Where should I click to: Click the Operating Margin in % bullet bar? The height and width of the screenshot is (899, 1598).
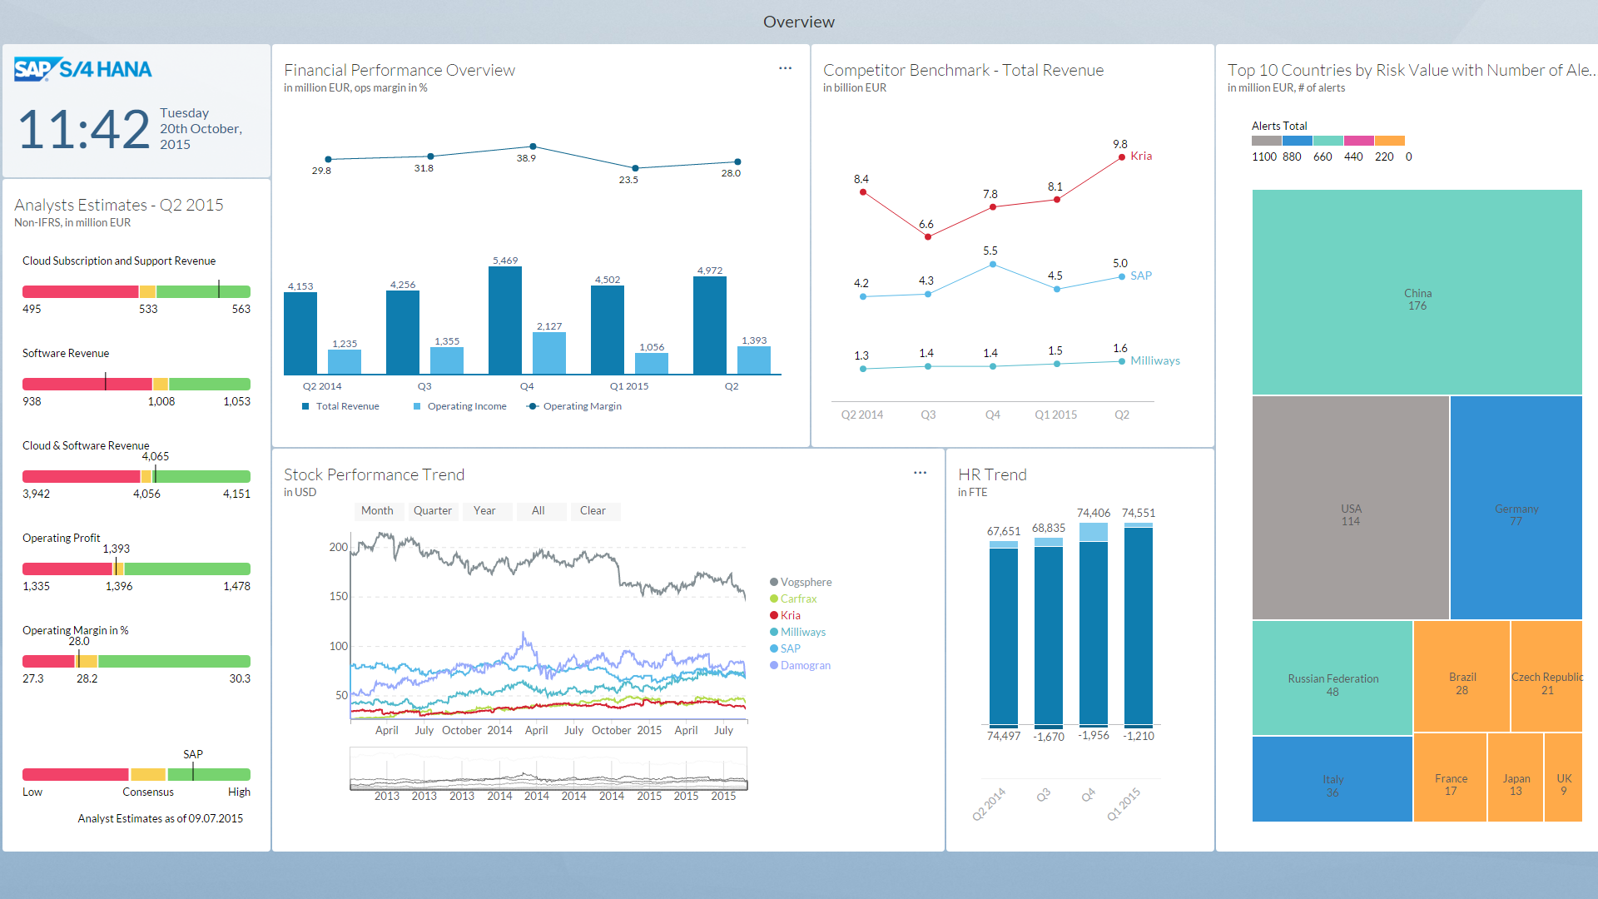click(136, 661)
